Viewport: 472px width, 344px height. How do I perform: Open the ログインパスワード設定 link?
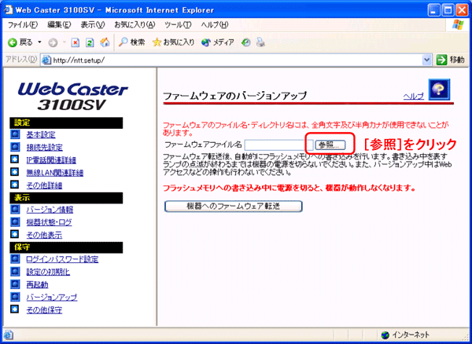click(62, 259)
